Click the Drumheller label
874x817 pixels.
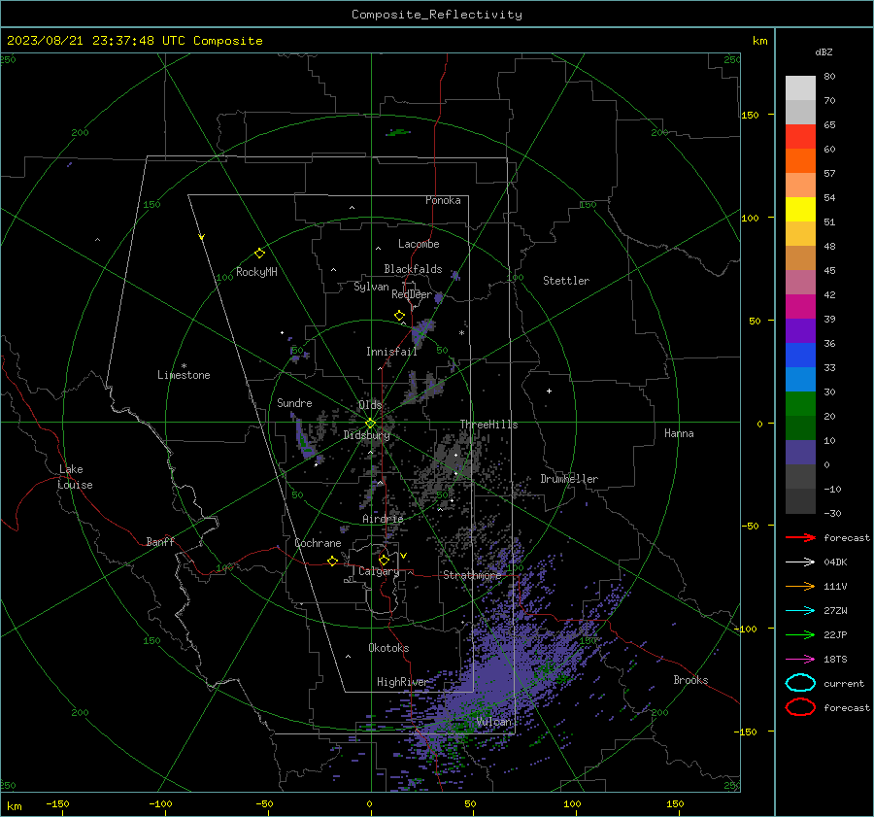tap(569, 479)
